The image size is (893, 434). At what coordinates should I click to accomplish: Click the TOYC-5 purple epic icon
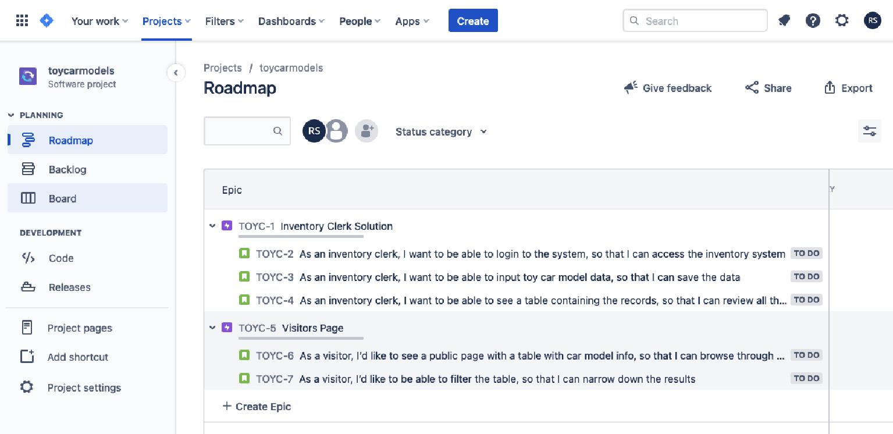coord(227,328)
